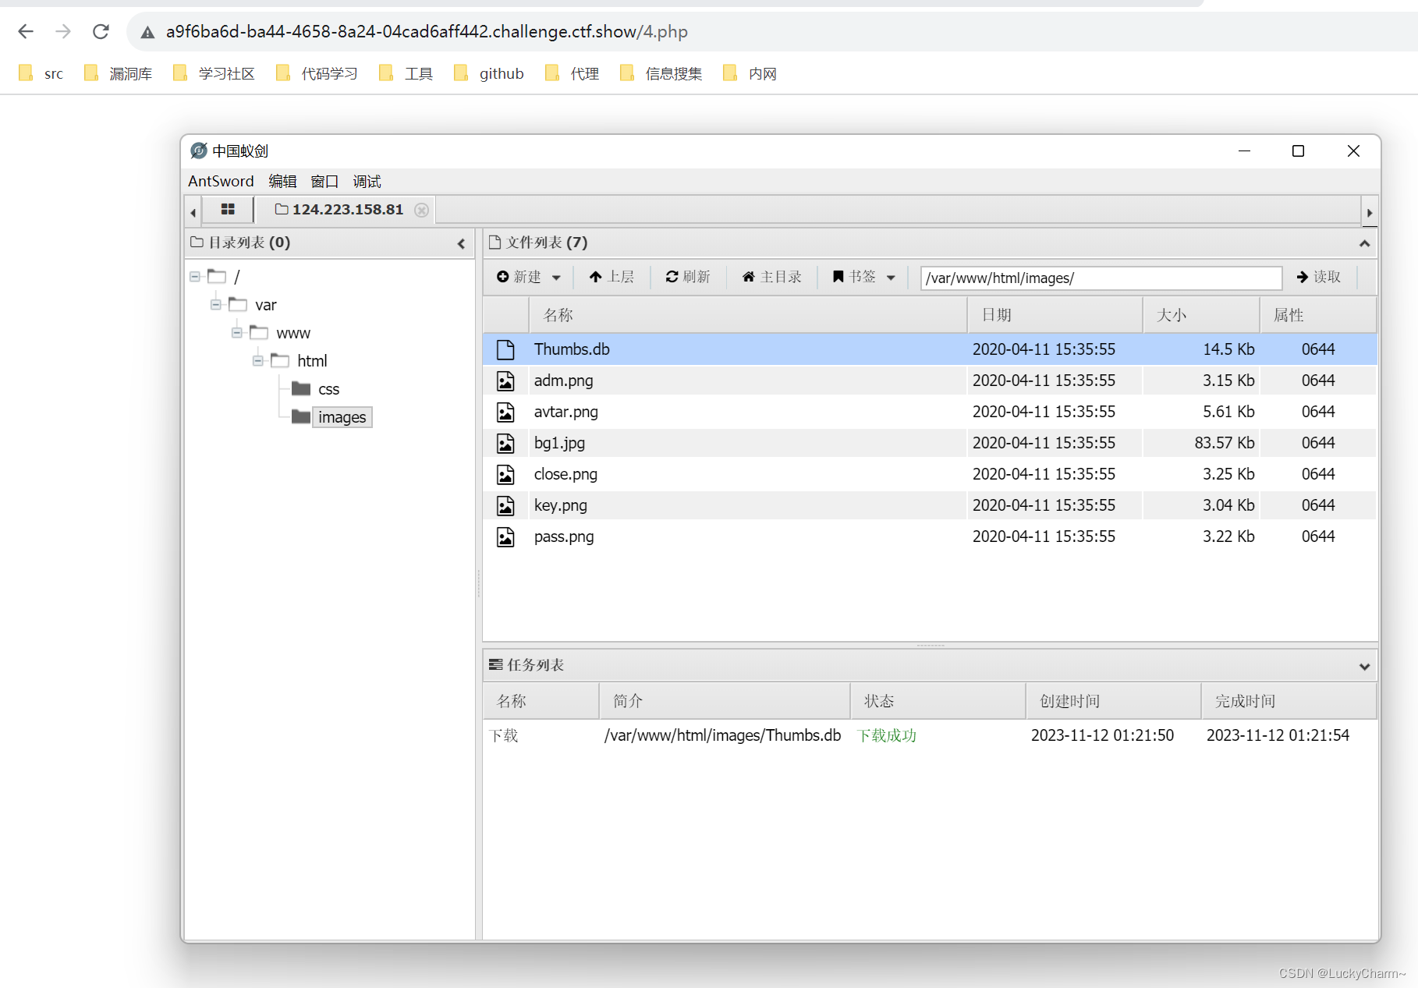Reload the page with the refresh icon

(x=101, y=31)
